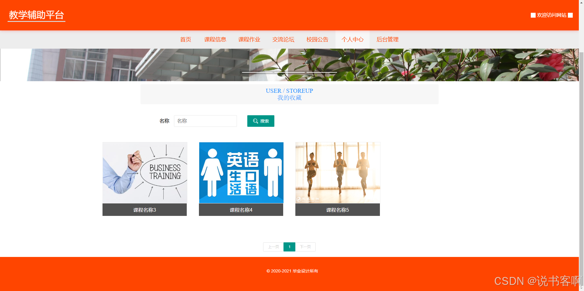Select the first banner carousel indicator
The width and height of the screenshot is (584, 291).
point(257,72)
